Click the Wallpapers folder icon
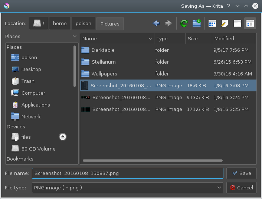The height and width of the screenshot is (199, 262). coord(85,74)
